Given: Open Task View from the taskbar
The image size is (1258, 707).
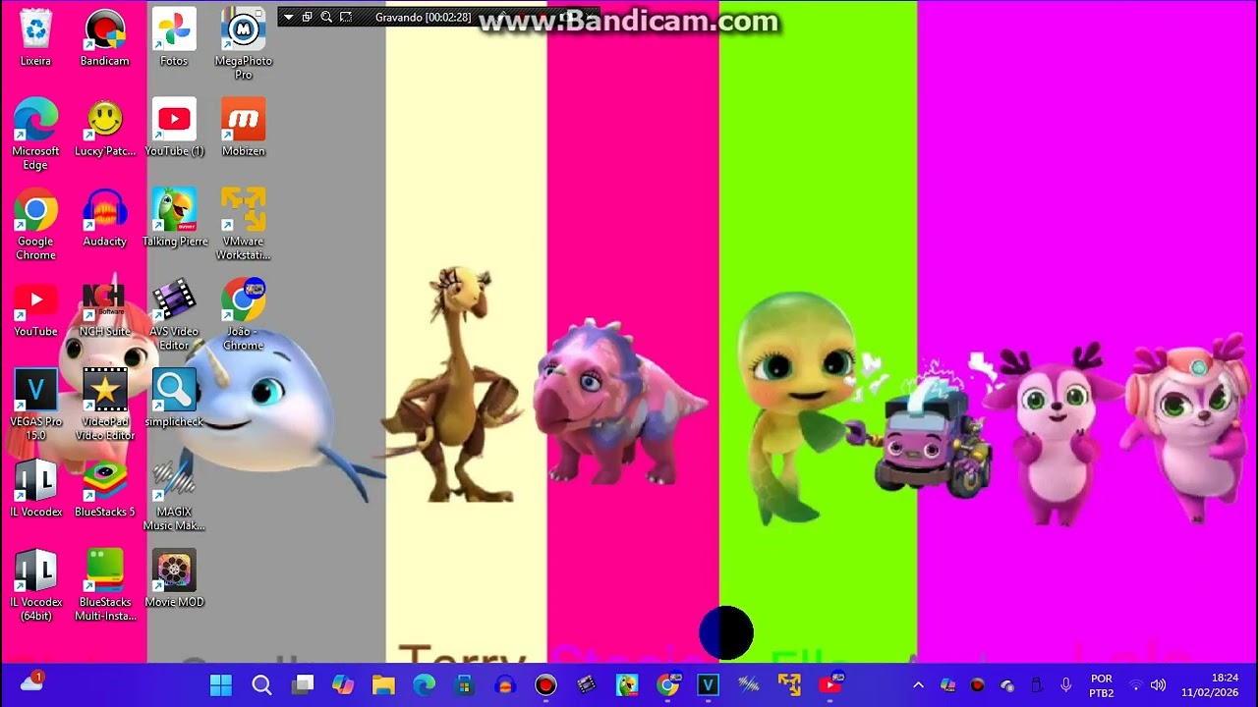Looking at the screenshot, I should (303, 684).
